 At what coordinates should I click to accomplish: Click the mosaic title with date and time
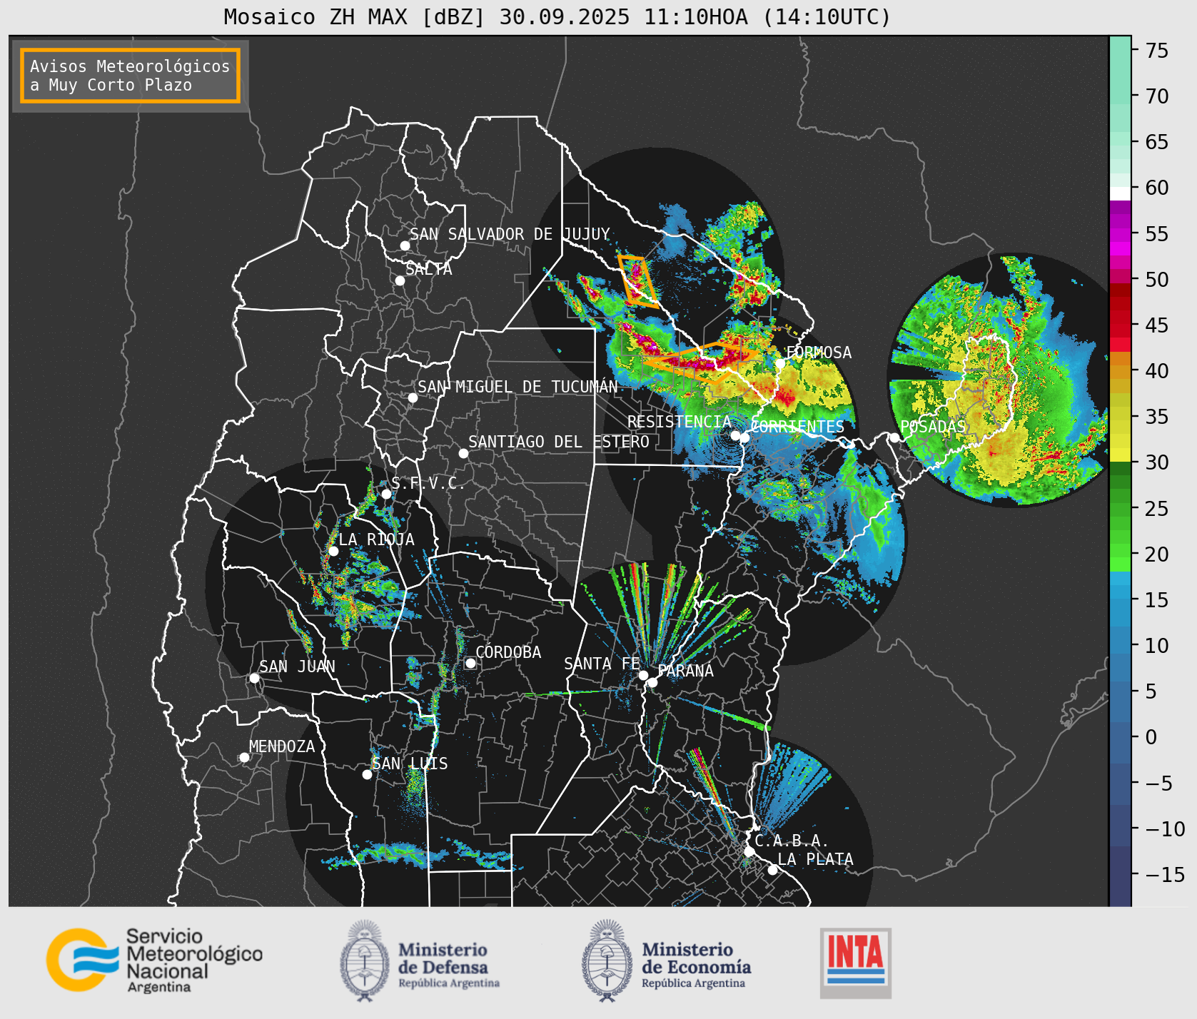pos(557,16)
